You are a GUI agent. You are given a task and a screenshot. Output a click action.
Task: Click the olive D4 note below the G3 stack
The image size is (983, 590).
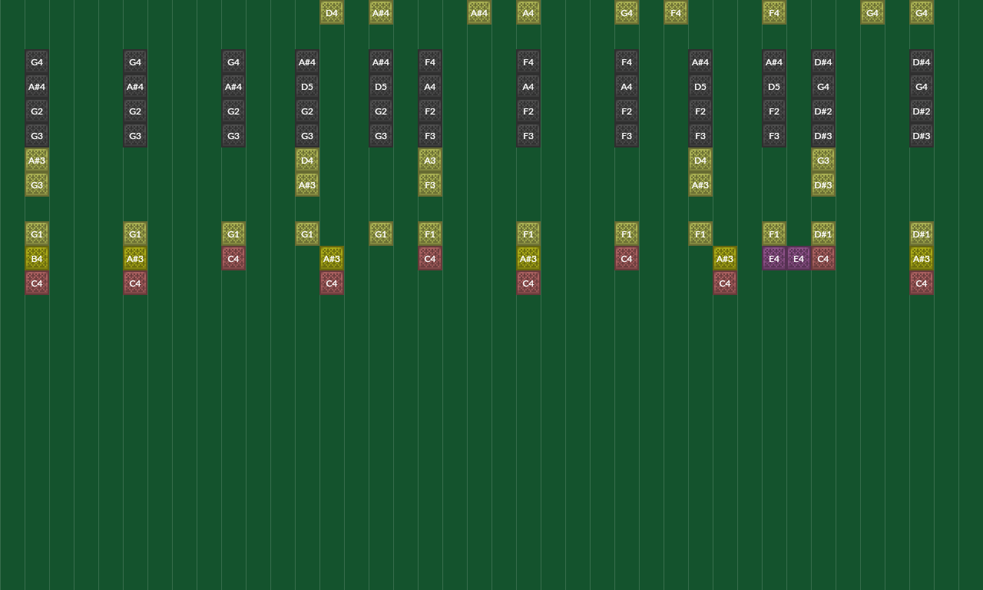coord(307,160)
